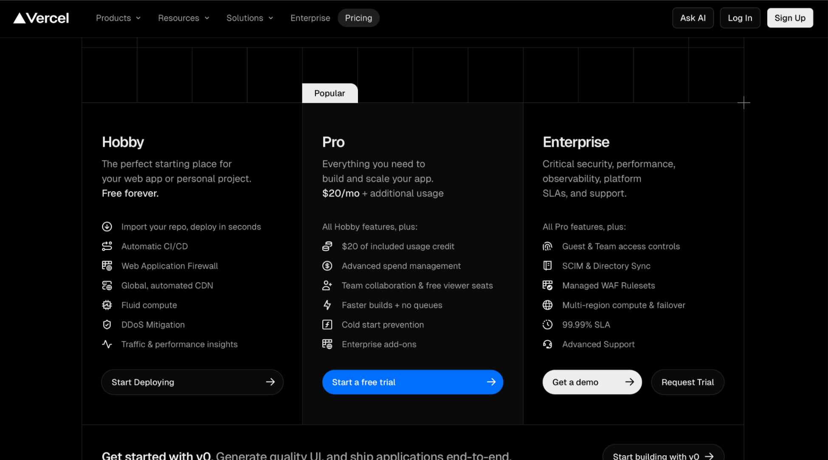Click the Team collaboration user icon
Image resolution: width=828 pixels, height=460 pixels.
point(327,286)
